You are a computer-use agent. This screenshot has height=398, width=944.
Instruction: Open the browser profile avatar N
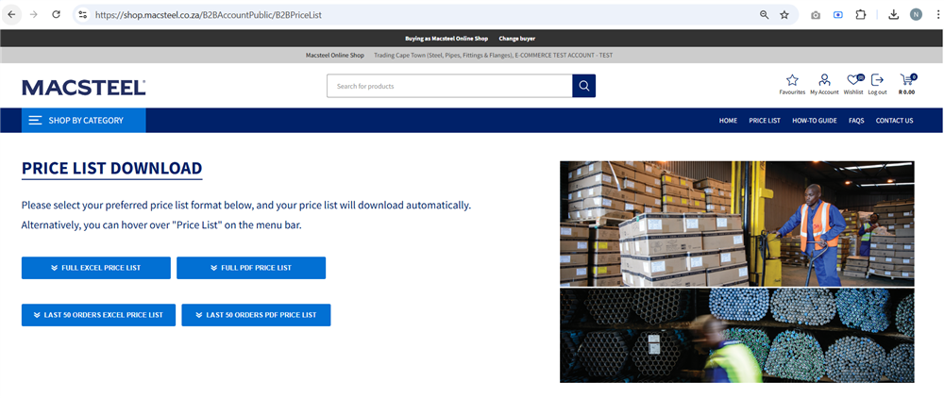pos(916,14)
